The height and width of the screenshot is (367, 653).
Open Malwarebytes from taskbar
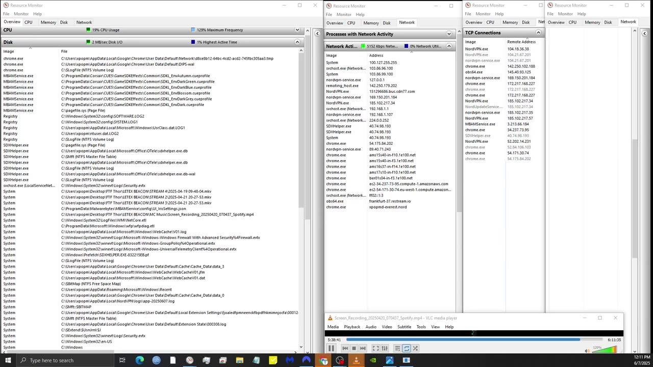(290, 360)
